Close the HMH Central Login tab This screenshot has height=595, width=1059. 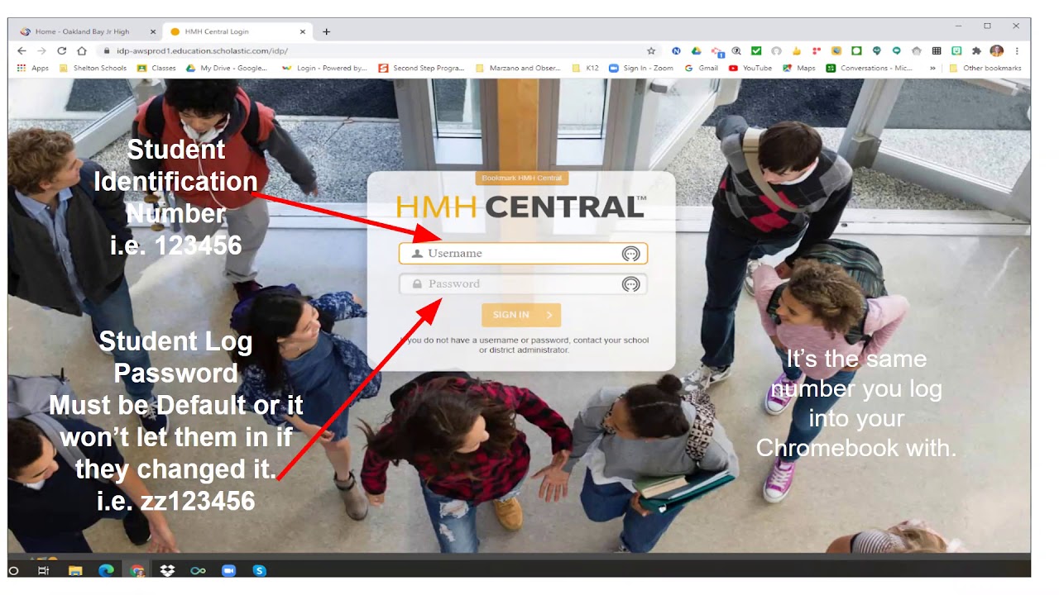coord(303,31)
